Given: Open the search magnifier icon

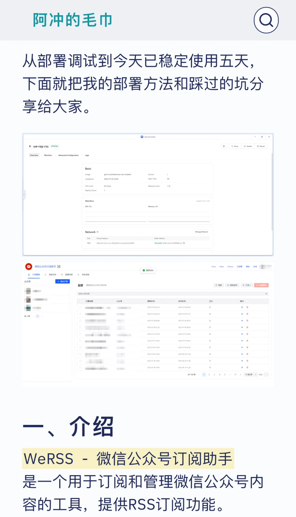Looking at the screenshot, I should point(266,20).
